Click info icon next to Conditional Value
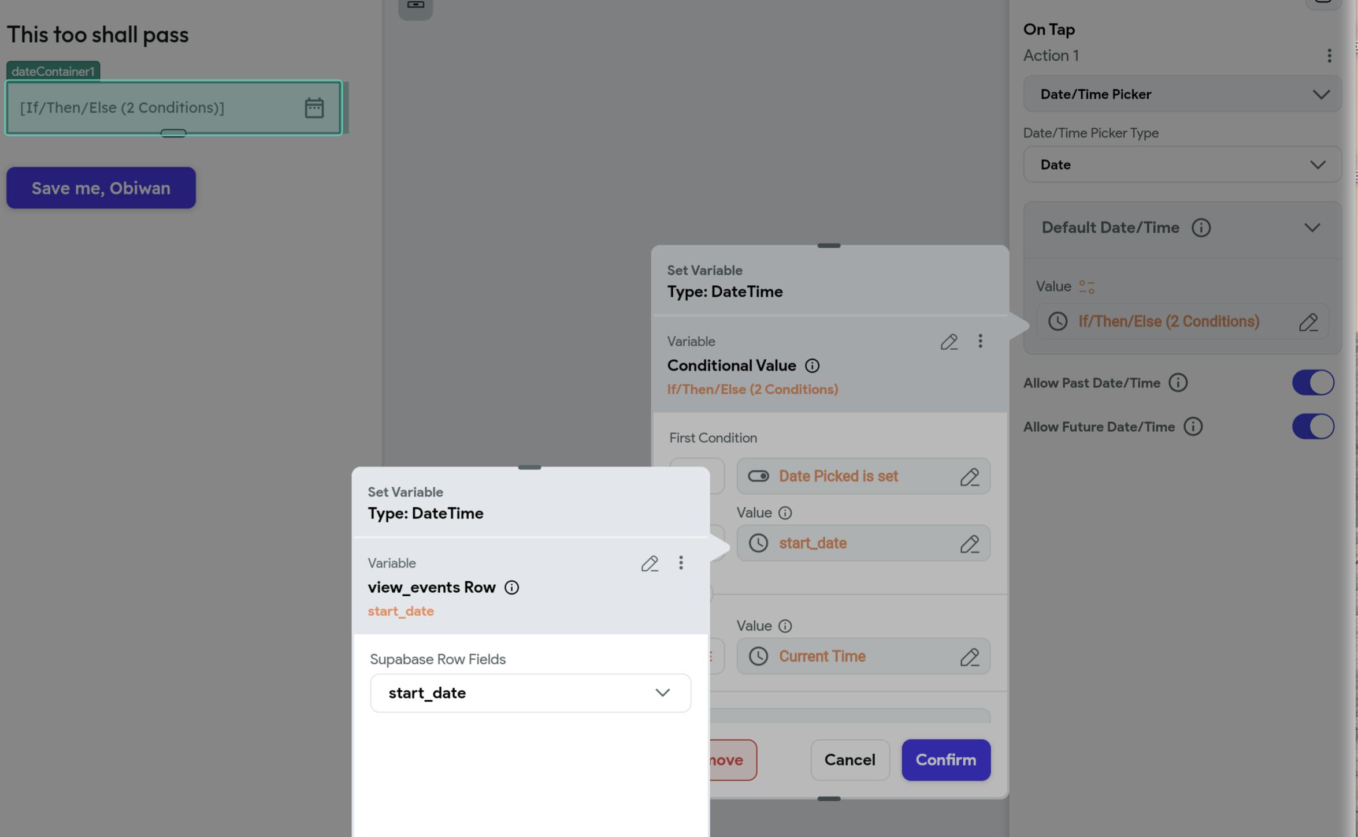The image size is (1358, 837). [812, 366]
